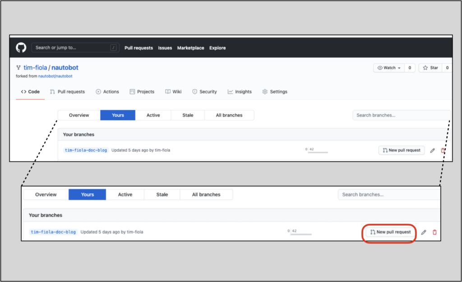
Task: Click red trash icon in zoomed panel
Action: click(x=434, y=233)
